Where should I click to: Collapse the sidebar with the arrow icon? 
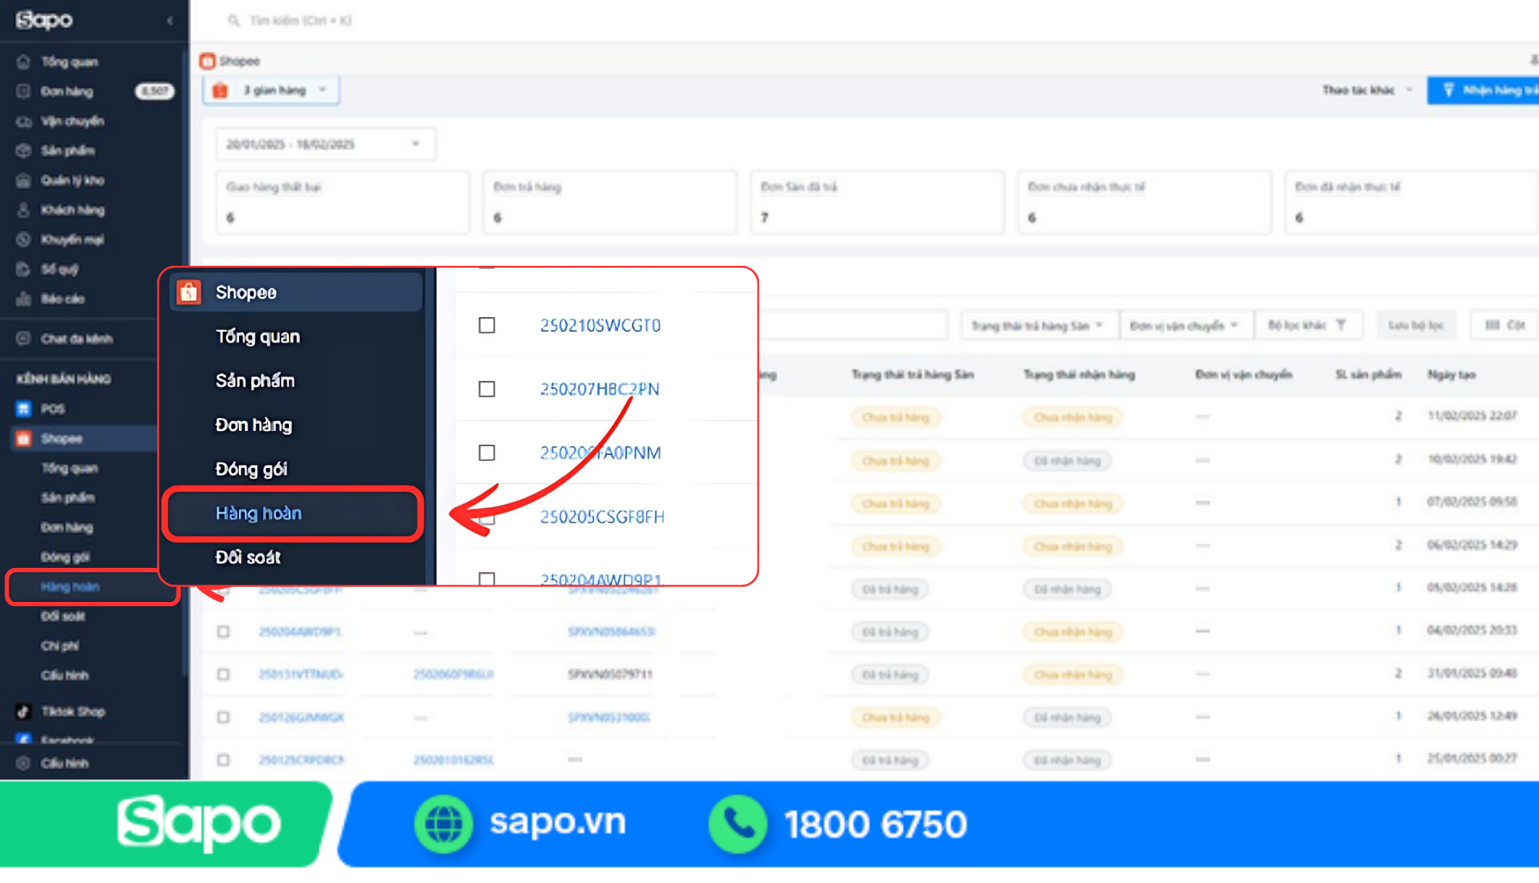(x=169, y=20)
